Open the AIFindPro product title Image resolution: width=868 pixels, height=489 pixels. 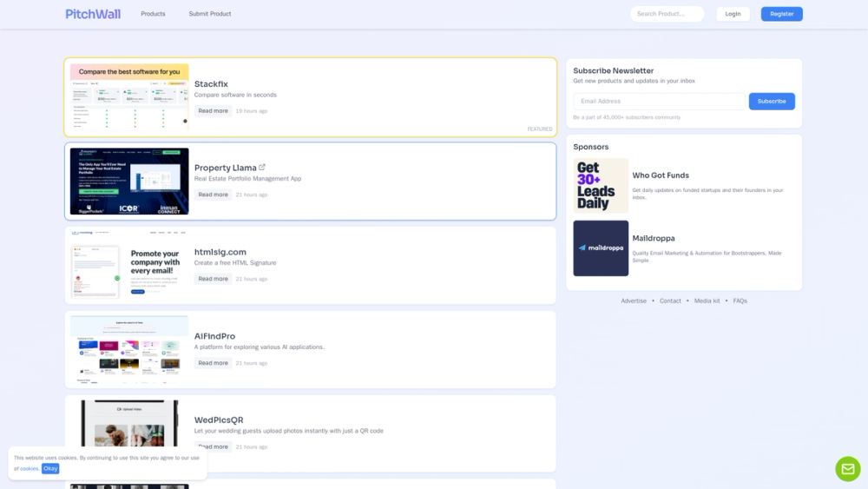click(x=214, y=336)
